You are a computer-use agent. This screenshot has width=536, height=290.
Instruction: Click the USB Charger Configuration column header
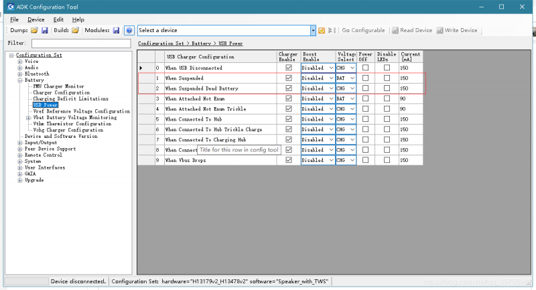(x=220, y=57)
